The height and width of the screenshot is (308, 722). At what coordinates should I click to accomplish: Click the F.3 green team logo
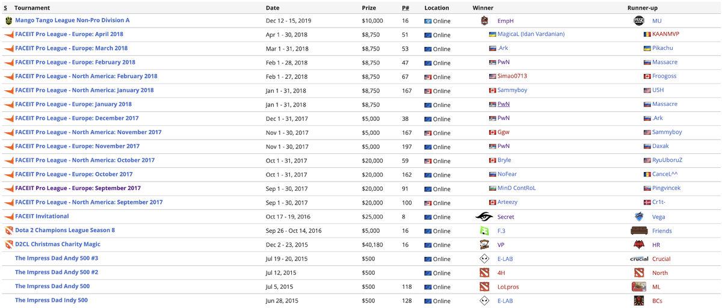[x=484, y=231]
